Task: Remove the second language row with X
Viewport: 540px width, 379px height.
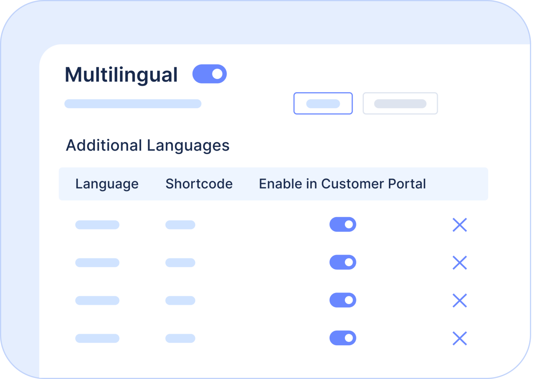Action: (459, 263)
